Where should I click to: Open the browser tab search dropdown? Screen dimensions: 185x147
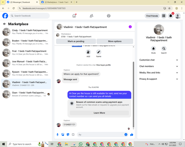pos(3,2)
